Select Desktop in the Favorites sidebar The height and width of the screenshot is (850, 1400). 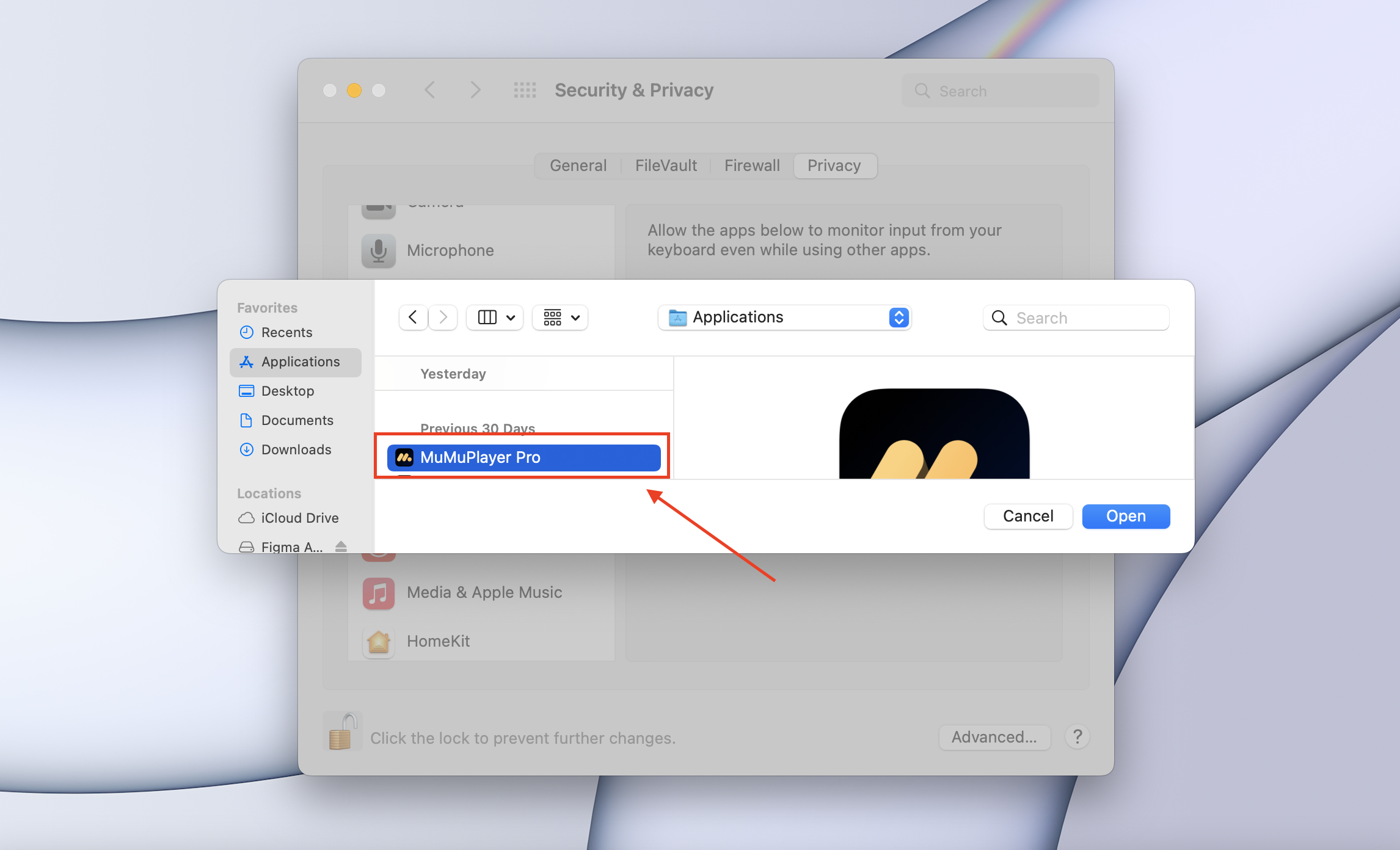pos(287,391)
